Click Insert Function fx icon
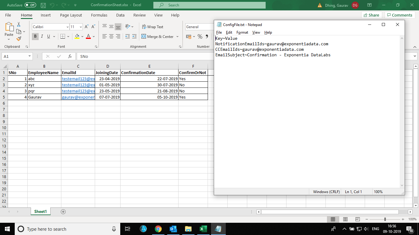This screenshot has width=419, height=235. tap(70, 56)
